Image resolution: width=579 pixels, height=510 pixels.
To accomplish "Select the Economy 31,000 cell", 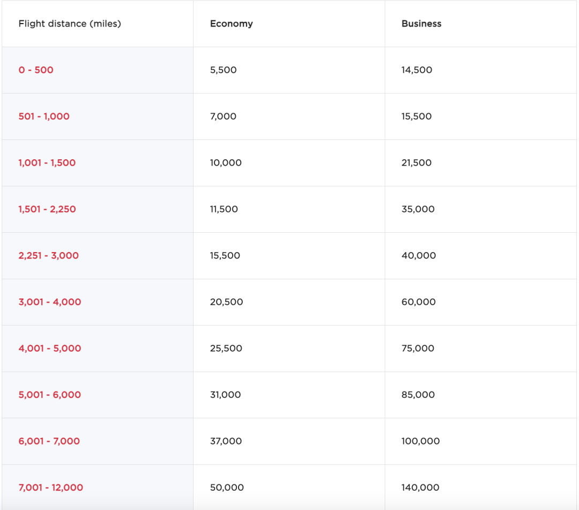I will pos(226,395).
